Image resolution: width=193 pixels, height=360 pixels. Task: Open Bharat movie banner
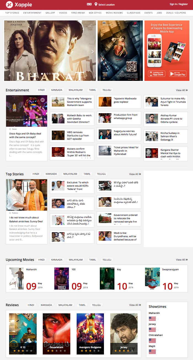pyautogui.click(x=50, y=51)
